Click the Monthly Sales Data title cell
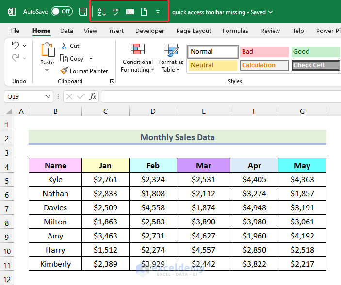This screenshot has height=285, width=341. pyautogui.click(x=178, y=137)
